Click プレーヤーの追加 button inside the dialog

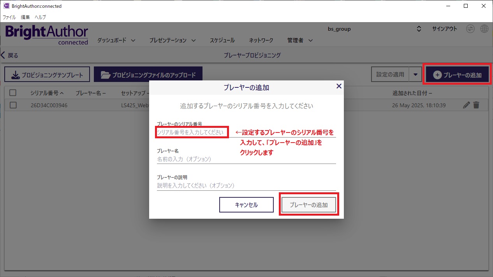(x=308, y=205)
